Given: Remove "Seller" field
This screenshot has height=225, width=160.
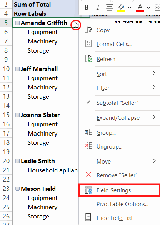Looking at the screenshot, I should click(119, 175).
